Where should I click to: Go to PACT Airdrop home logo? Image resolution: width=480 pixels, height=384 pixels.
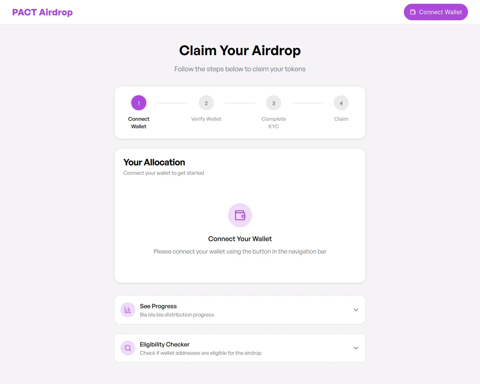(x=42, y=12)
